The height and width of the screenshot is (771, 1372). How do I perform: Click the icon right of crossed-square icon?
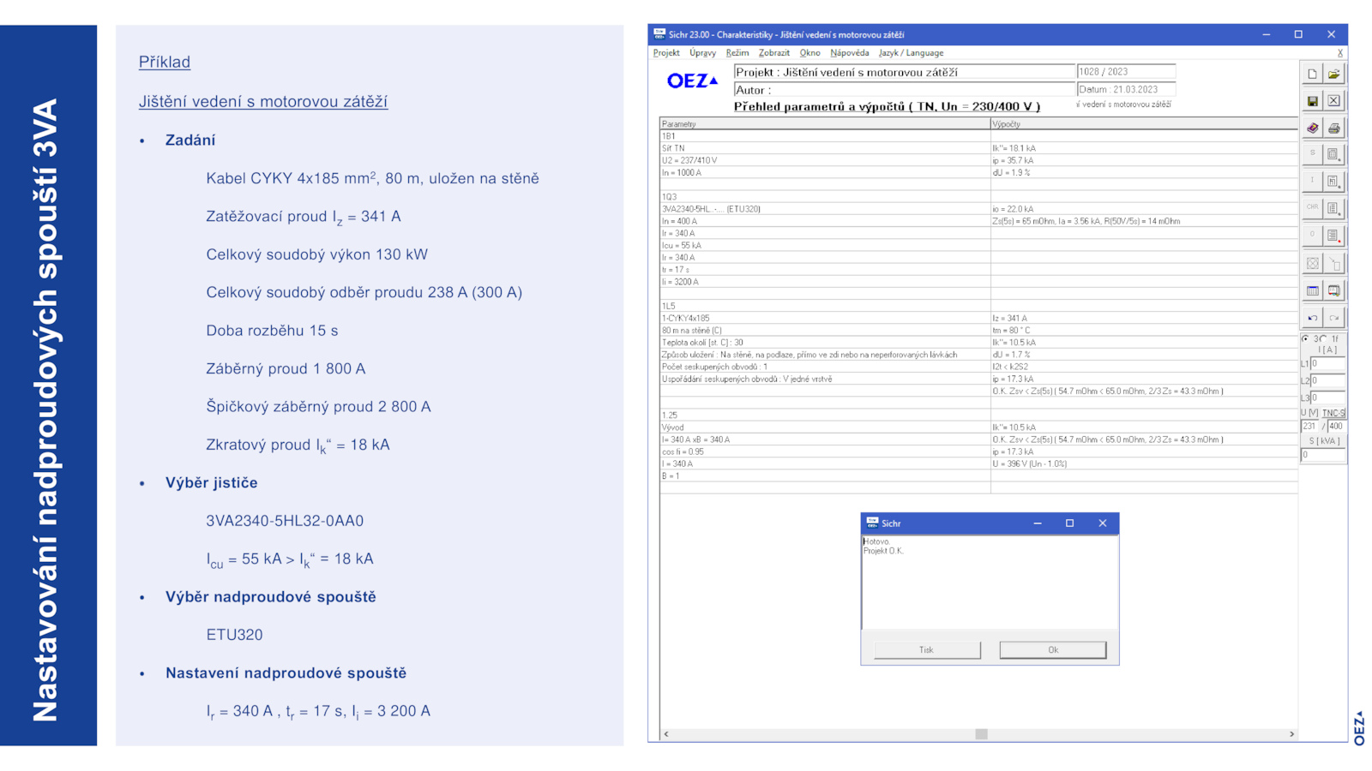coord(1334,263)
